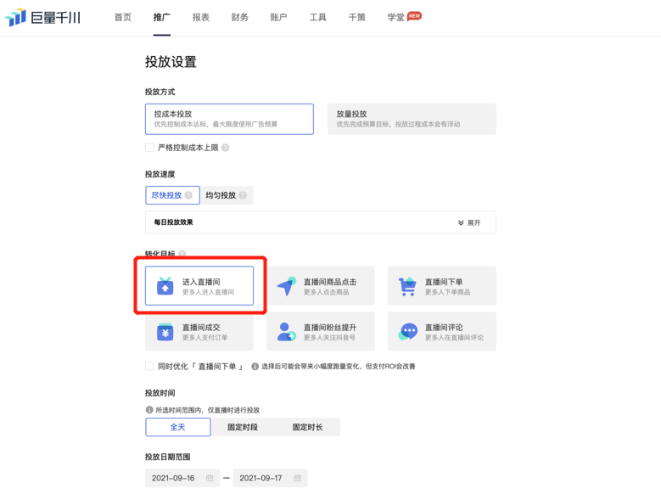661x500 pixels.
Task: Open 工具 in top navigation
Action: coord(318,17)
